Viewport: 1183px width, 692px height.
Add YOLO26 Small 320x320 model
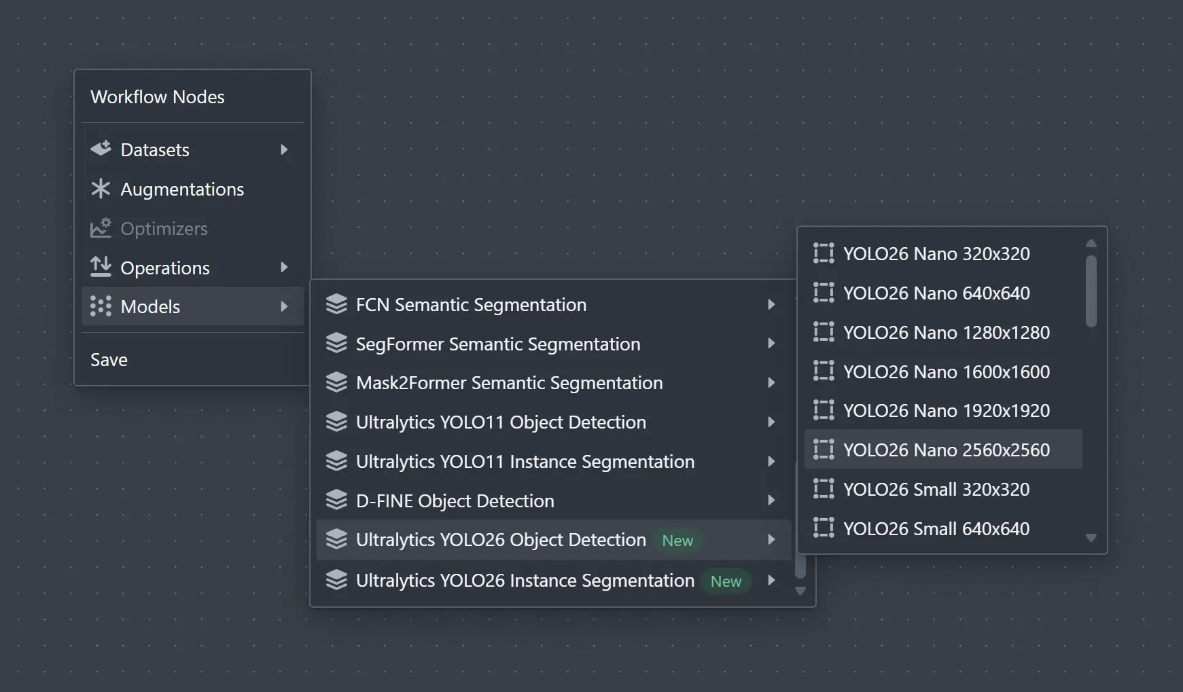[943, 489]
